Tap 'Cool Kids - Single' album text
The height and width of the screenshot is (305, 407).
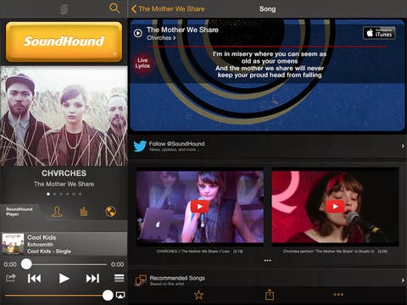click(49, 252)
